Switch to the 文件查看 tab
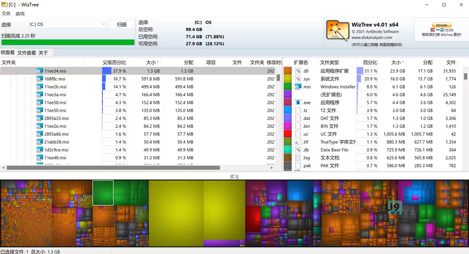Image resolution: width=469 pixels, height=254 pixels. [x=26, y=53]
